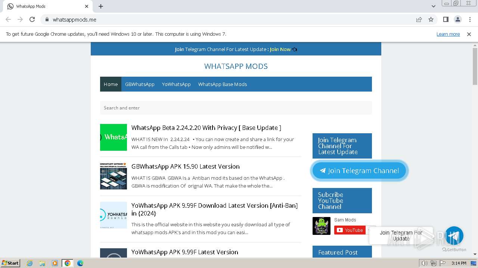Click the volume speaker tray icon

(424, 263)
